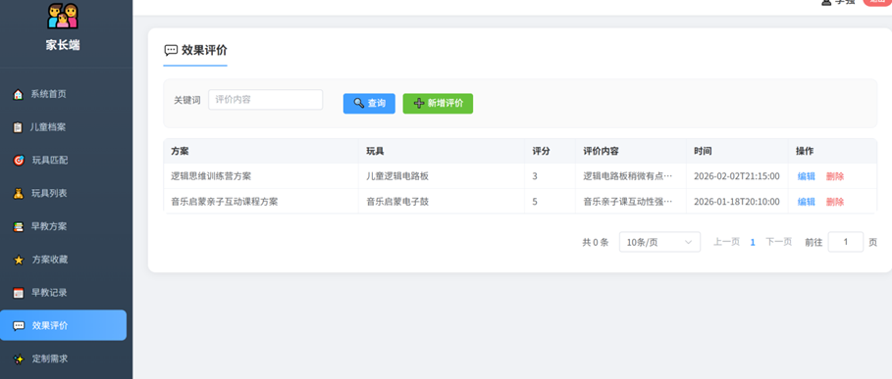Click the red logout button at top right
The width and height of the screenshot is (892, 379).
point(878,2)
